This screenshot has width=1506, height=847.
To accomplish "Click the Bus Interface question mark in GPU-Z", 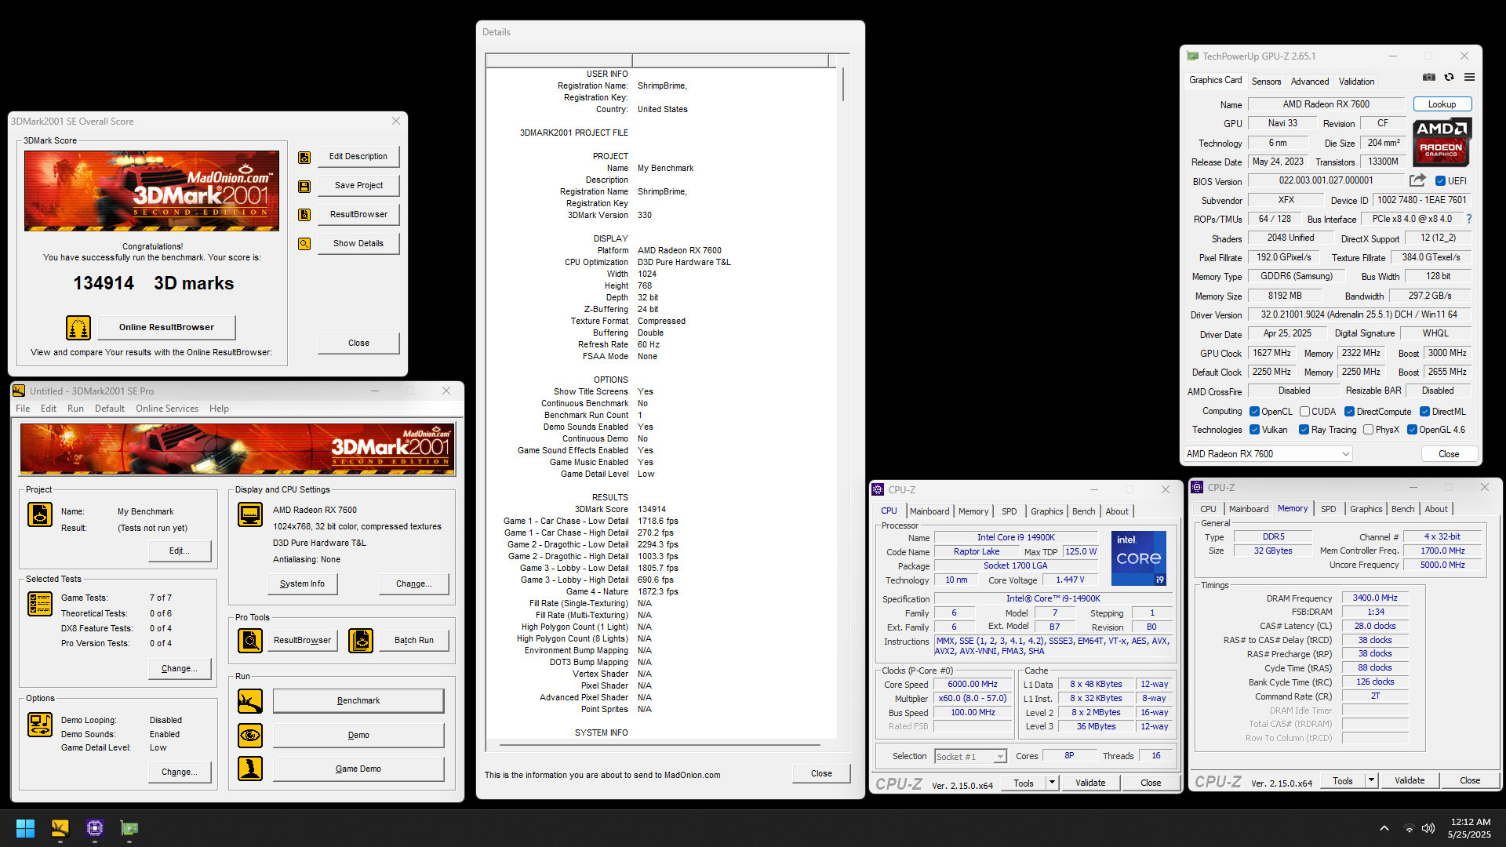I will point(1469,219).
